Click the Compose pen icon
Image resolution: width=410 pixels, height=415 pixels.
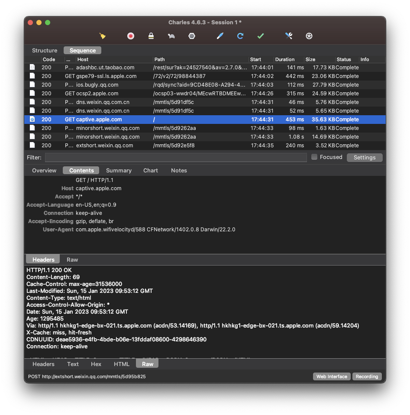pos(220,36)
